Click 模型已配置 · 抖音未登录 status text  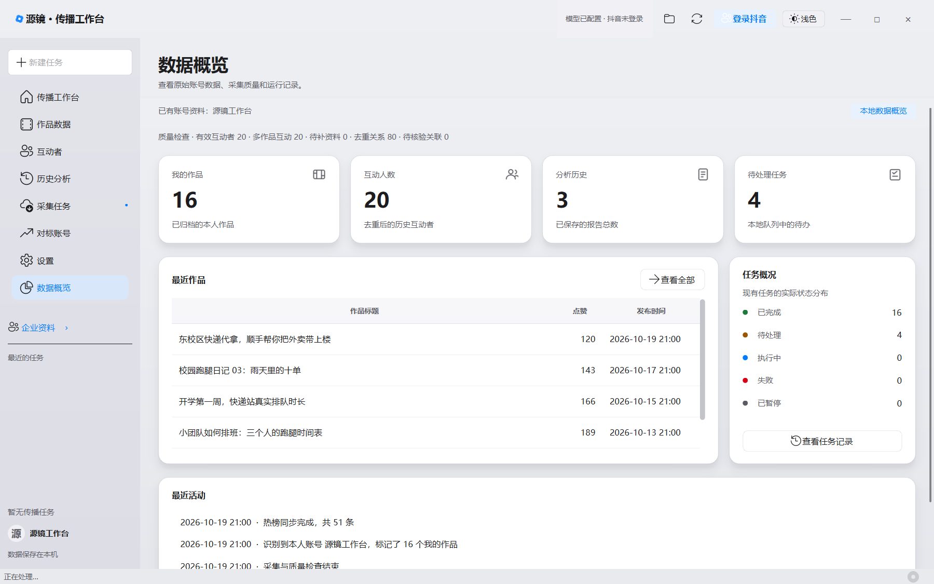[x=604, y=19]
